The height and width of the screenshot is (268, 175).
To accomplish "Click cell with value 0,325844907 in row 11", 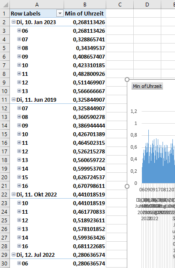I will coord(85,100).
